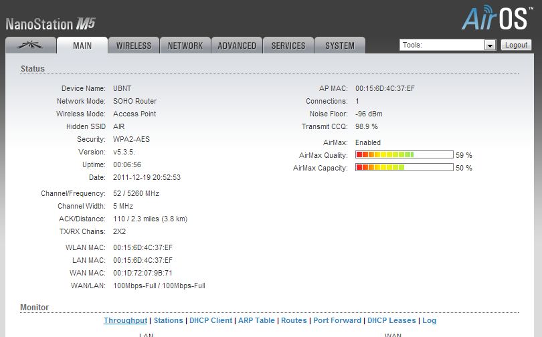This screenshot has width=542, height=337.
Task: Switch to the SYSTEM tab
Action: point(340,45)
